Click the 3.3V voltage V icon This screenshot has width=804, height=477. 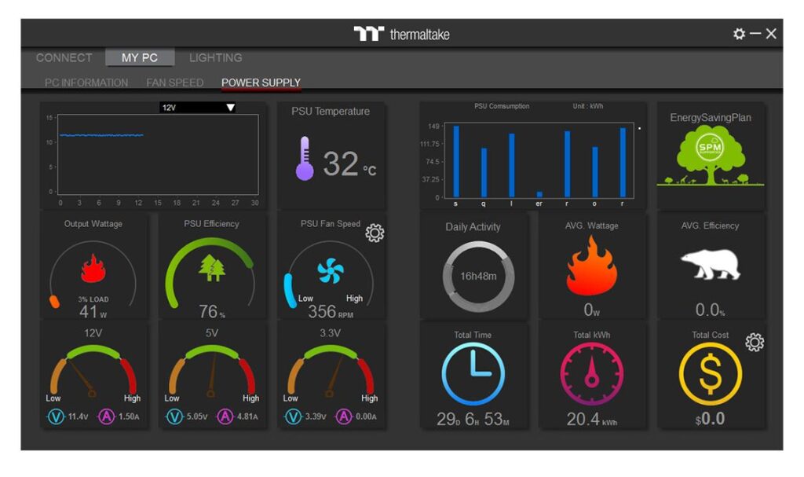(x=293, y=416)
